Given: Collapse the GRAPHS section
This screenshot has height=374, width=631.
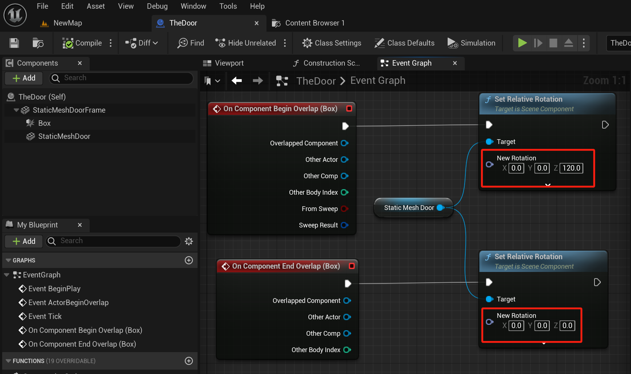Looking at the screenshot, I should coord(8,260).
